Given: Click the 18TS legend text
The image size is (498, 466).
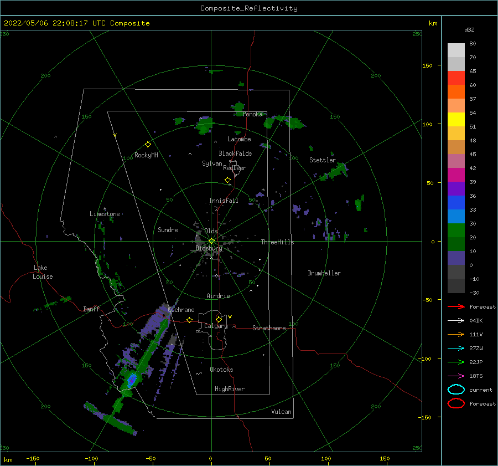Looking at the screenshot, I should pos(476,376).
